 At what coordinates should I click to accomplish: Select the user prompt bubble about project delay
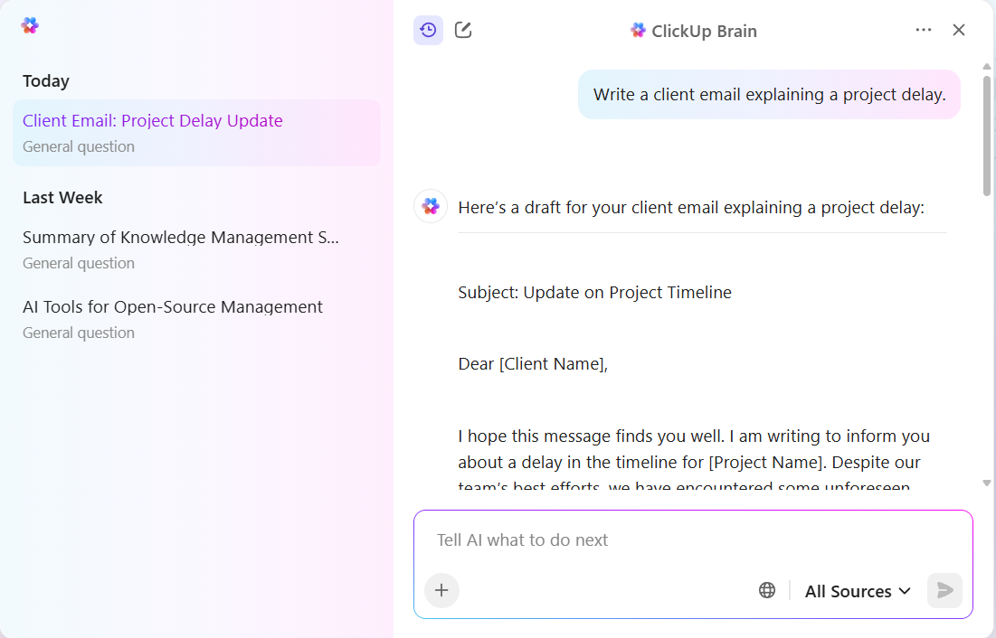[769, 94]
